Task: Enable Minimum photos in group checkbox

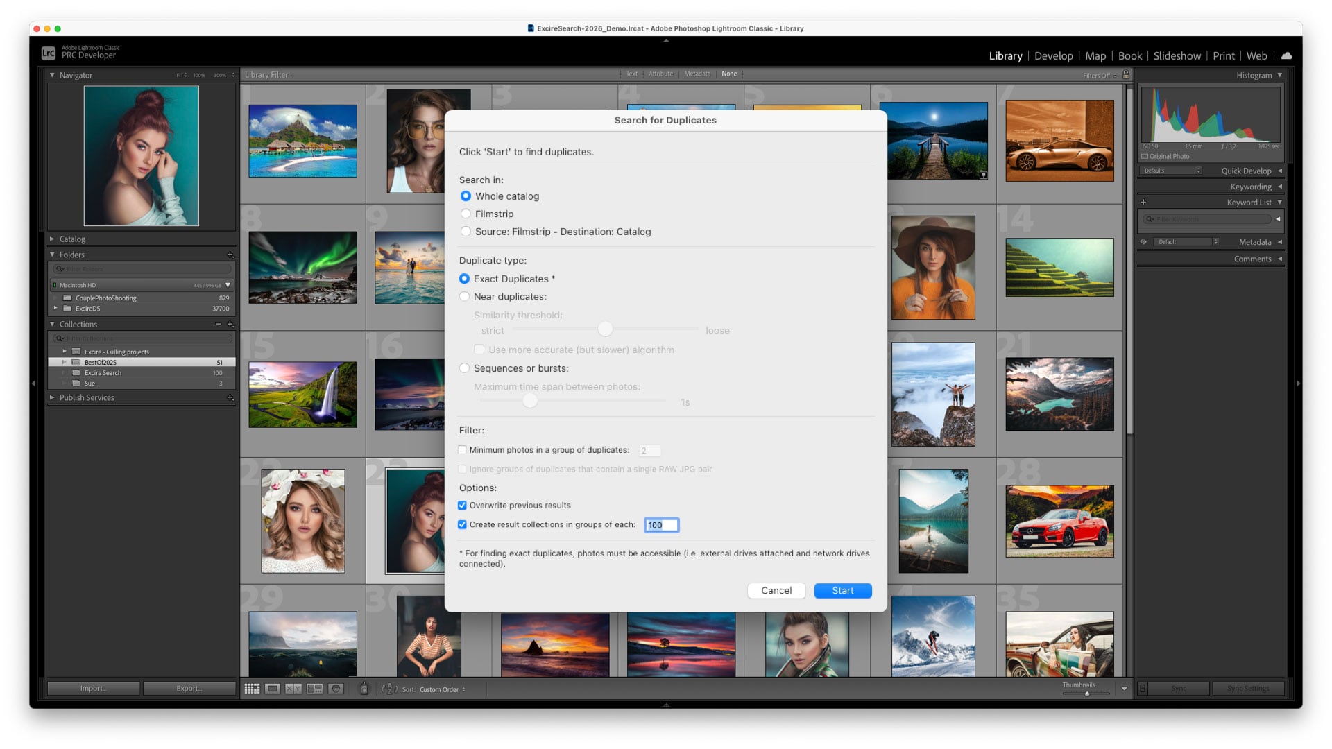Action: (463, 450)
